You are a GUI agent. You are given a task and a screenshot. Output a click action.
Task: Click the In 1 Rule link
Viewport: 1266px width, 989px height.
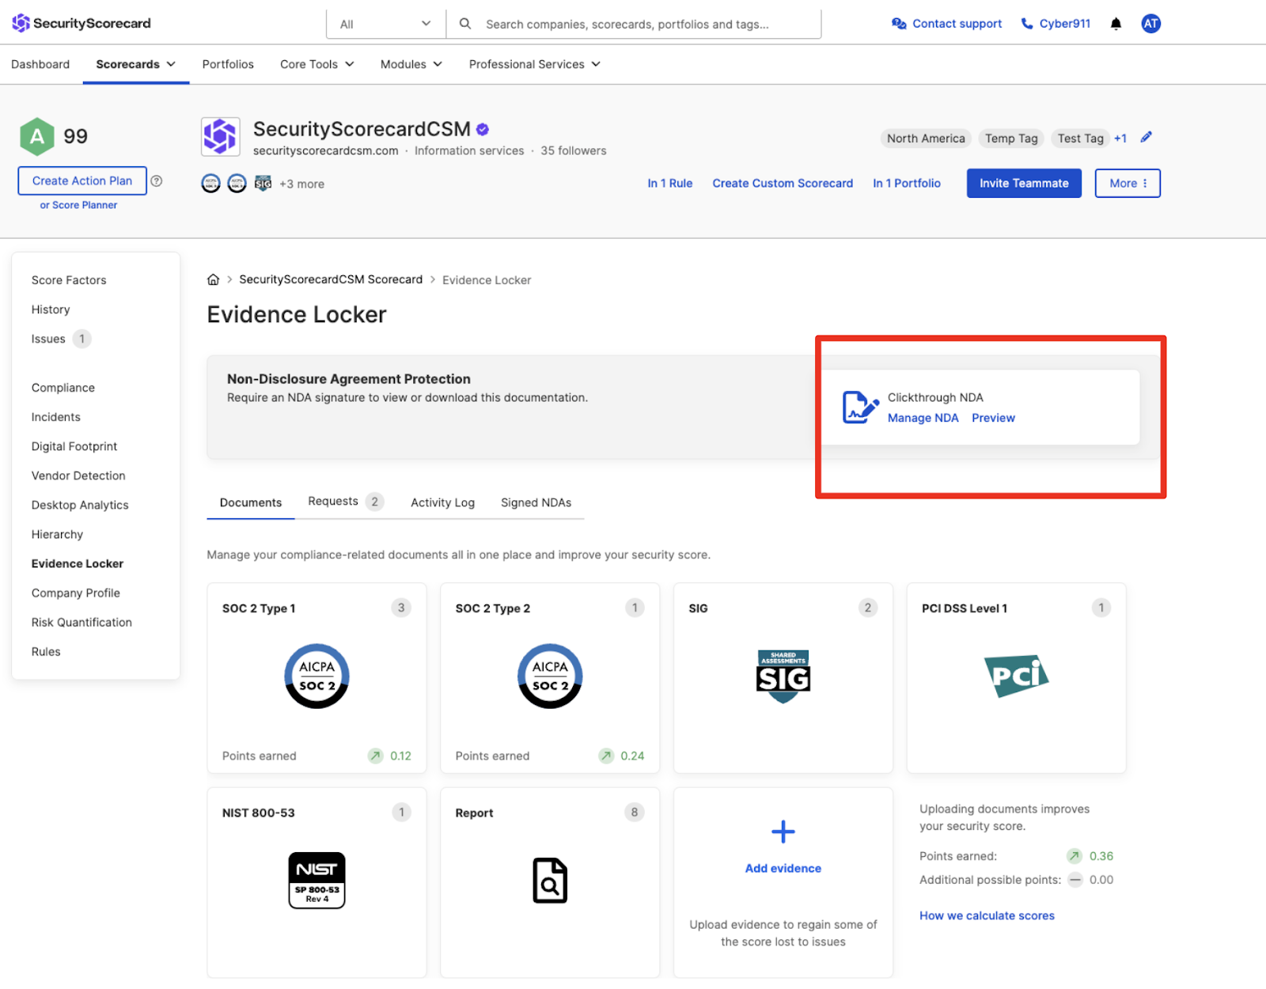670,183
